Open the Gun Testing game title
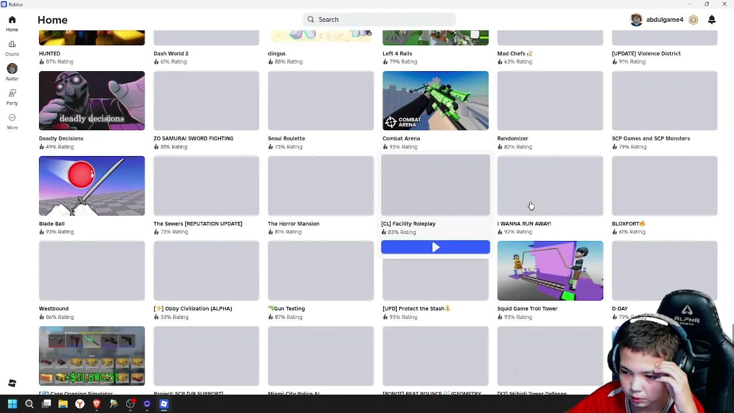Screen dimensions: 734x413 286,309
